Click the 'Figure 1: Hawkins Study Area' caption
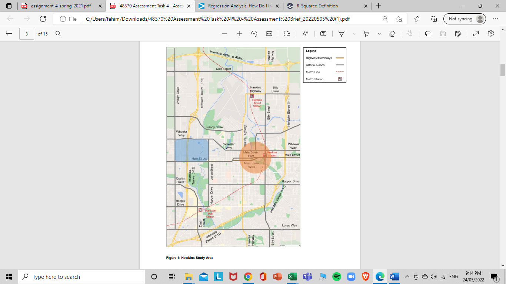The image size is (506, 284). click(190, 258)
